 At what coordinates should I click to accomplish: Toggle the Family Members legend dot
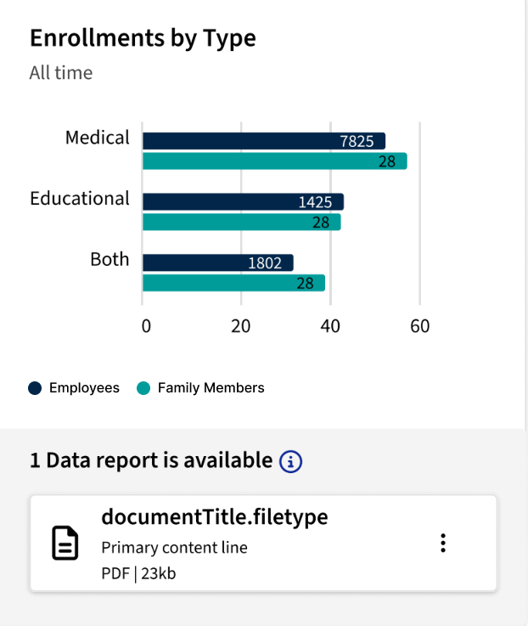pyautogui.click(x=143, y=388)
